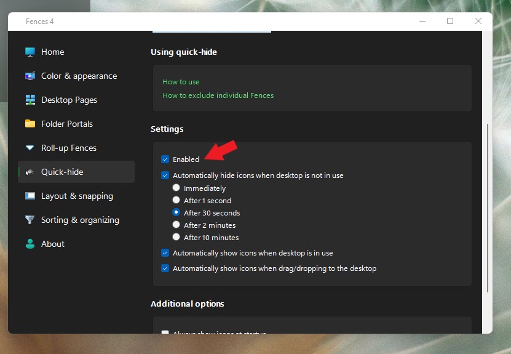Viewport: 511px width, 354px height.
Task: Open the How to use link
Action: point(181,82)
